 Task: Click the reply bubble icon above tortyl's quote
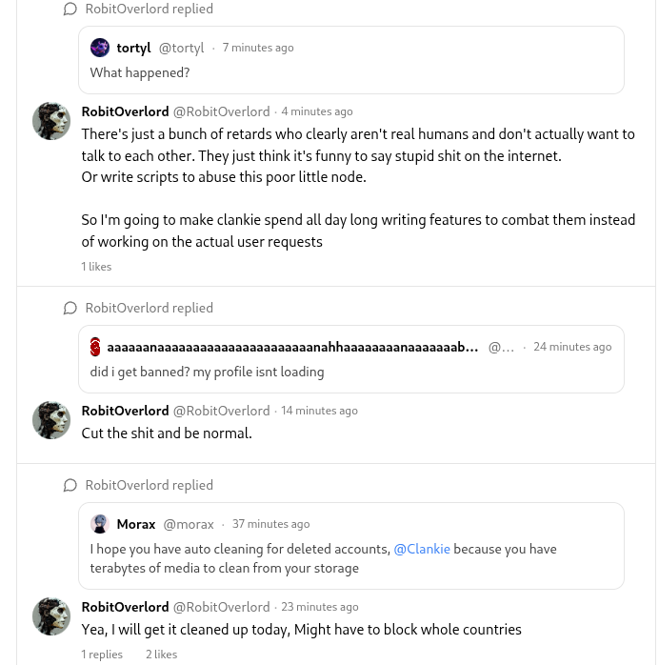coord(70,10)
